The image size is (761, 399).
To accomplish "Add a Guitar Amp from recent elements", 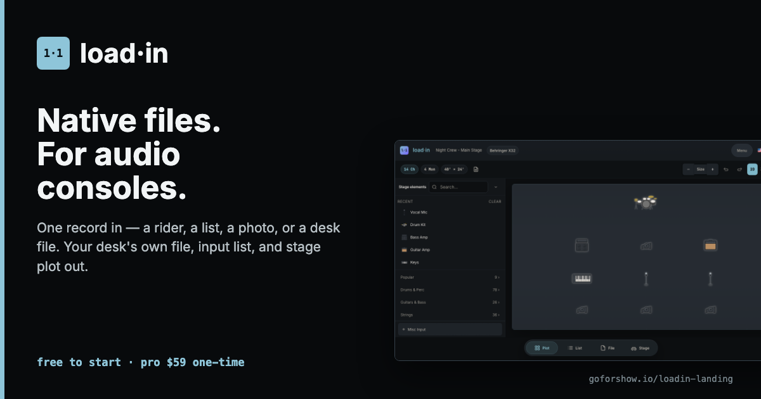I will pyautogui.click(x=450, y=250).
